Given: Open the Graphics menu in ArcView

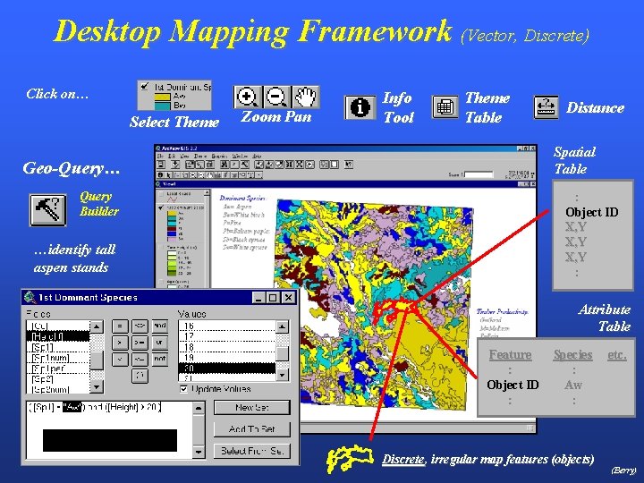Looking at the screenshot, I should click(x=219, y=156).
